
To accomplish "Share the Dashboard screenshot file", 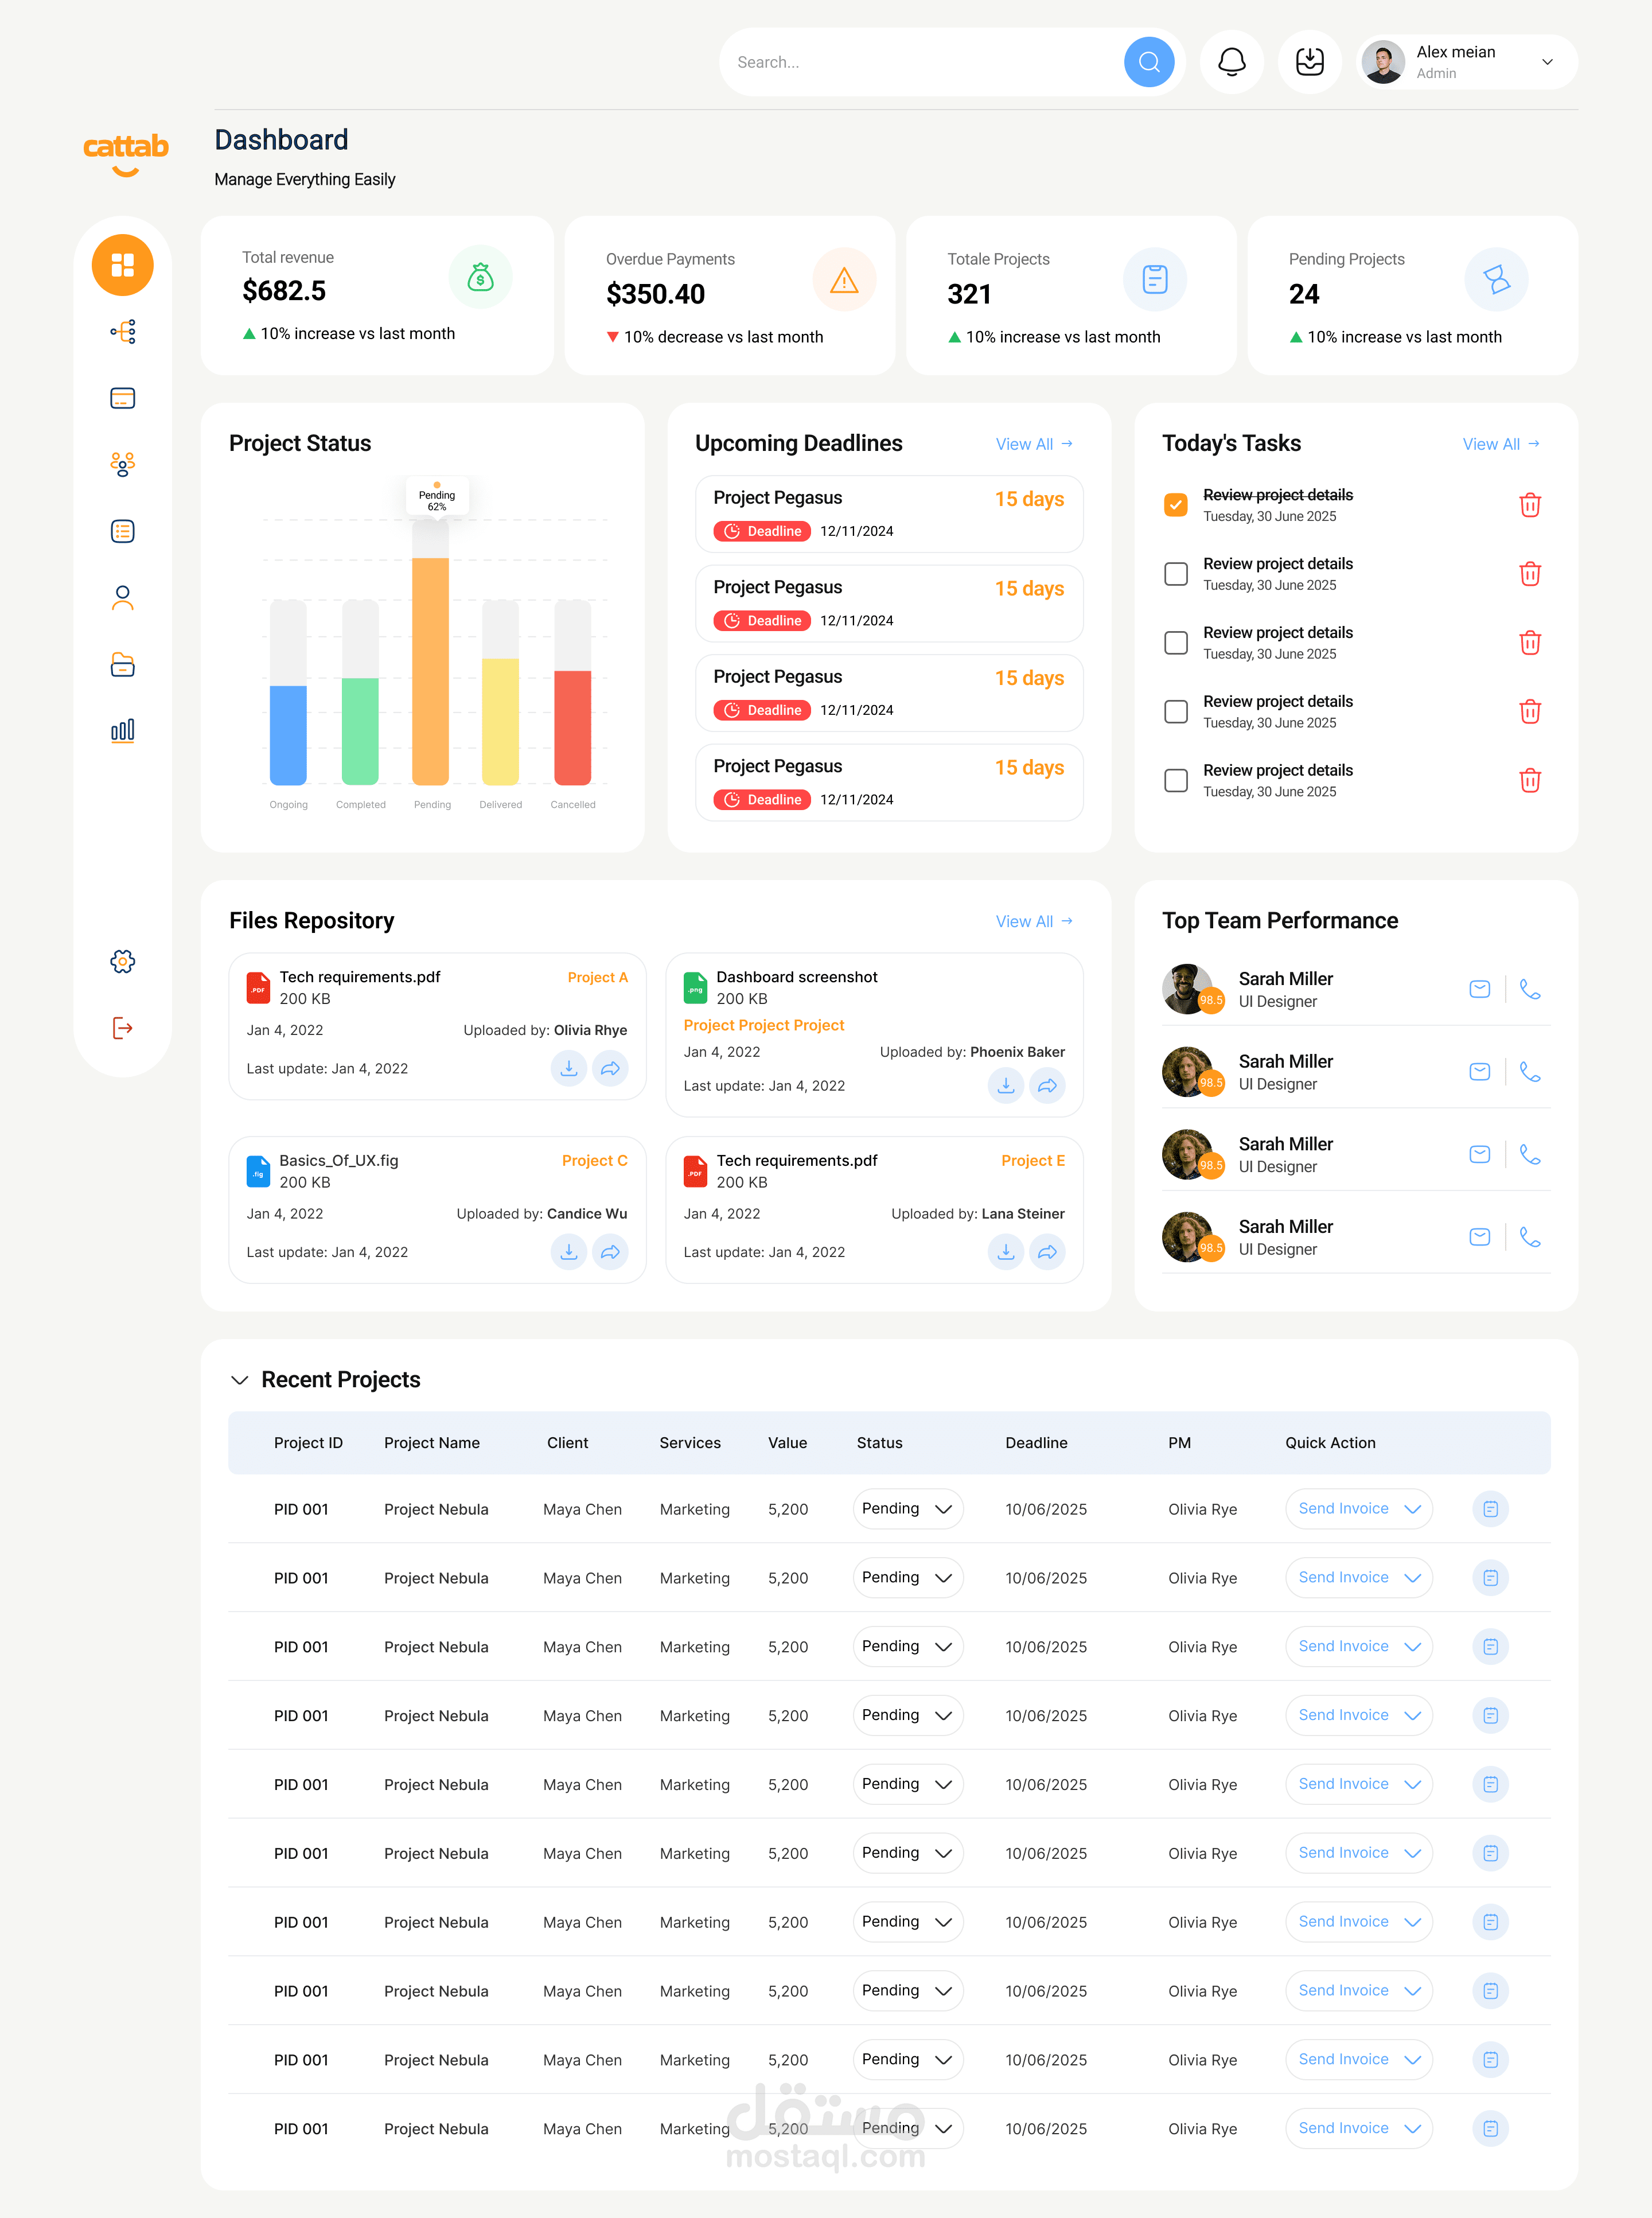I will (x=1047, y=1086).
